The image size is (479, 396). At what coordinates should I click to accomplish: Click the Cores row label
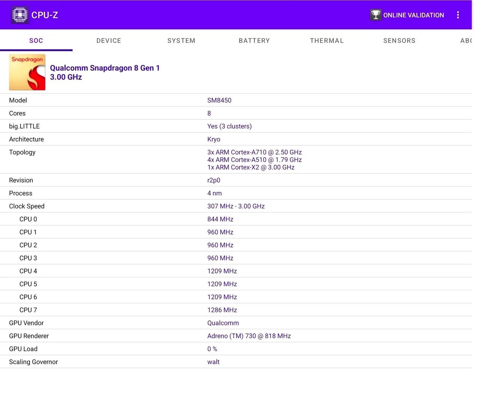coord(17,113)
